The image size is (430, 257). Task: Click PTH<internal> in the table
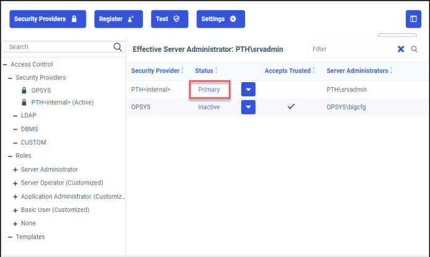point(151,90)
